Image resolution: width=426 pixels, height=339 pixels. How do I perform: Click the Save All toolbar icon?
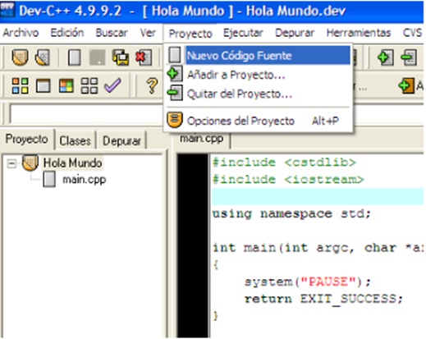[x=121, y=57]
